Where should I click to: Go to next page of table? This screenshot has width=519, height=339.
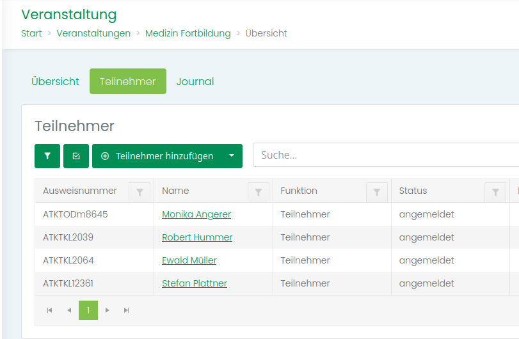108,310
